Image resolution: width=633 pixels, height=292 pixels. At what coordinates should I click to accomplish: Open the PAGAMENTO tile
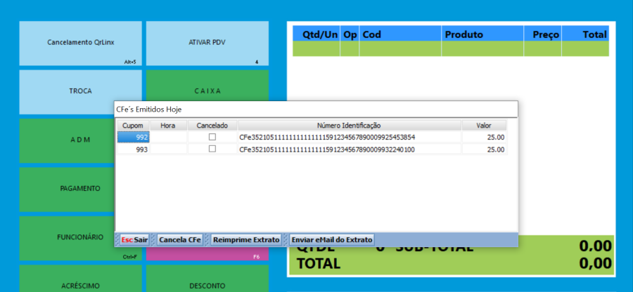(67, 190)
